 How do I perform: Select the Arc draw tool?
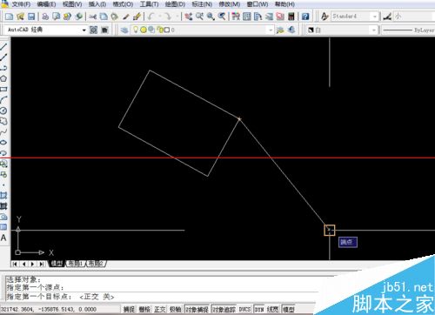coord(3,100)
